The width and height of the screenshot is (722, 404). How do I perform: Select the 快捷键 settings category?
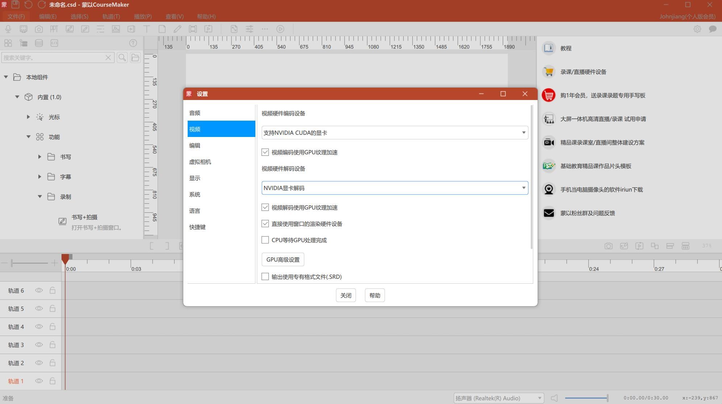point(197,227)
